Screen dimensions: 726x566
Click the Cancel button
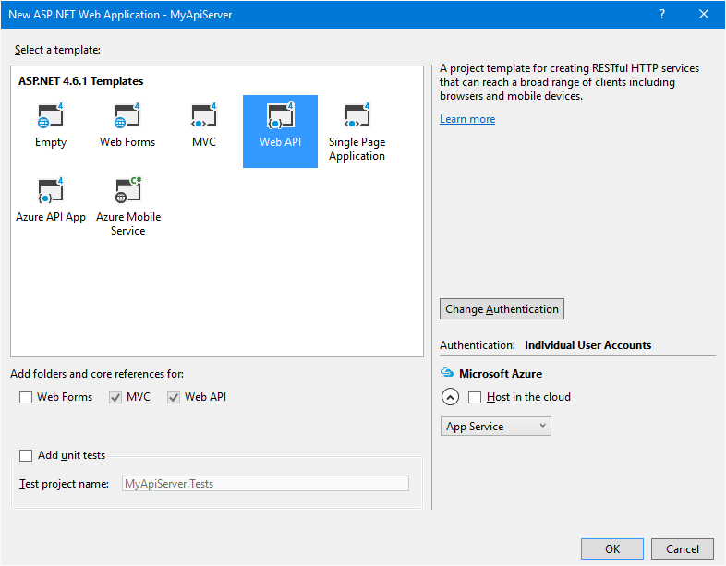point(682,548)
